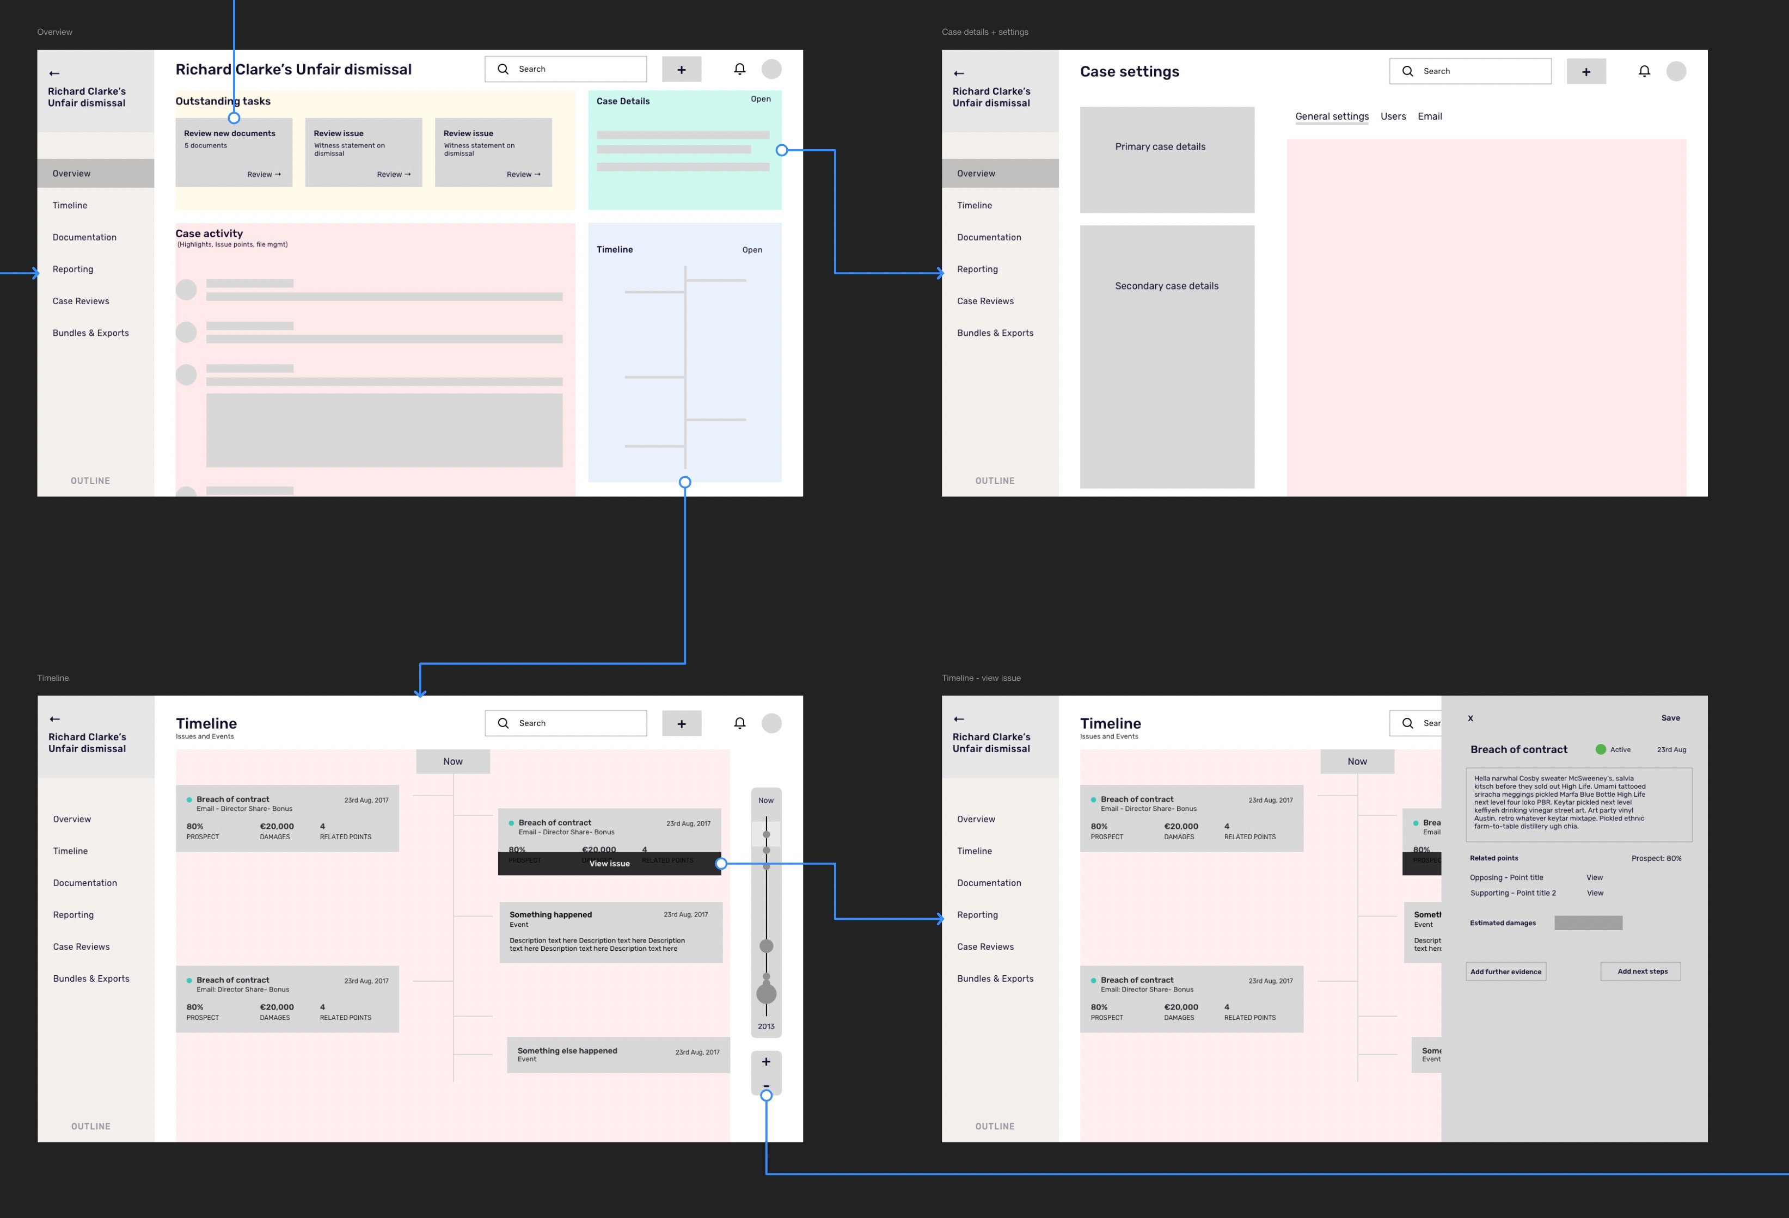Click the back arrow in Overview sidebar

[x=54, y=74]
